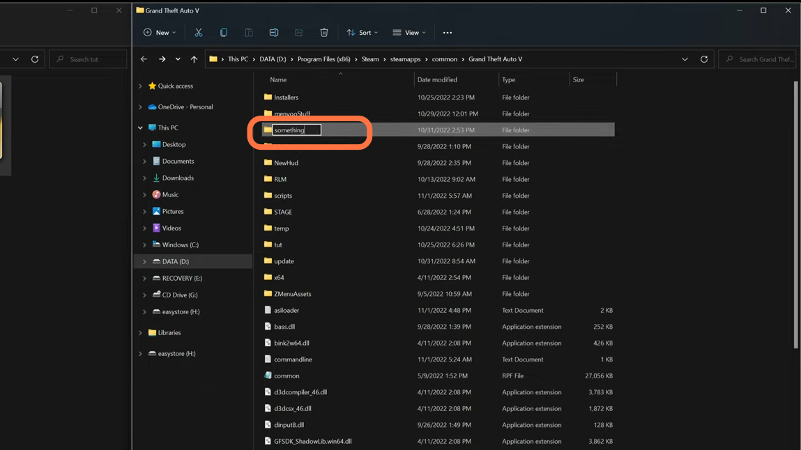
Task: Sort files by the Name column header
Action: coord(278,79)
